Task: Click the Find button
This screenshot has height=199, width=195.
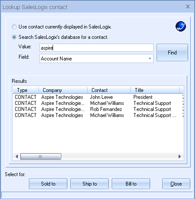Action: [x=172, y=53]
